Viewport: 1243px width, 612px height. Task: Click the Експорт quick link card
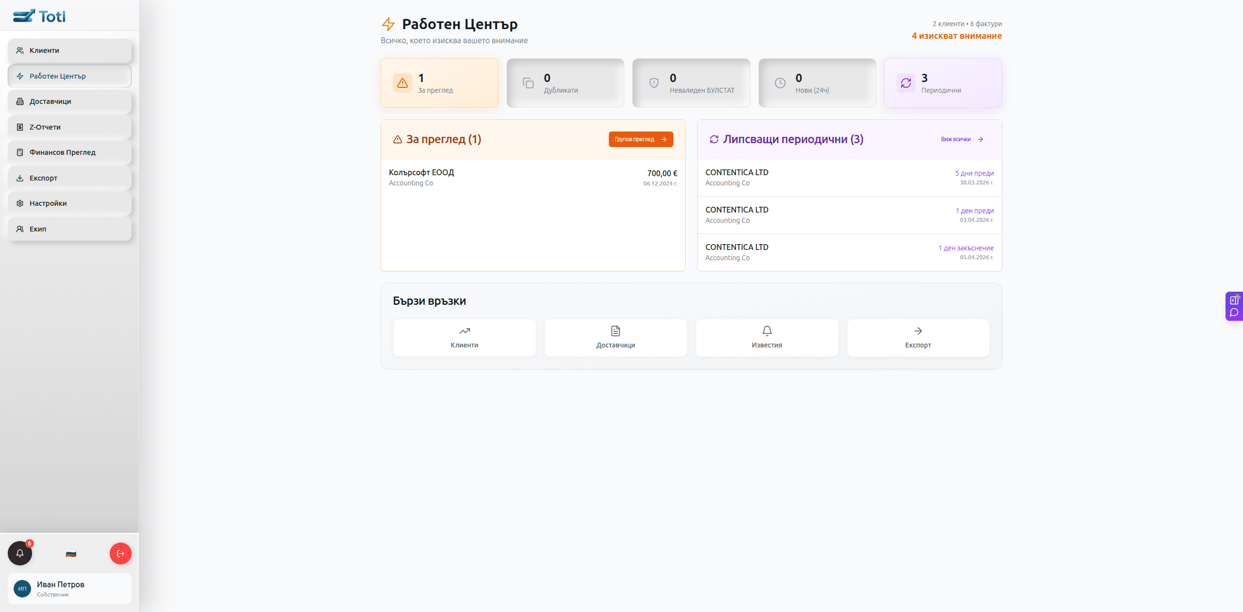pos(918,338)
